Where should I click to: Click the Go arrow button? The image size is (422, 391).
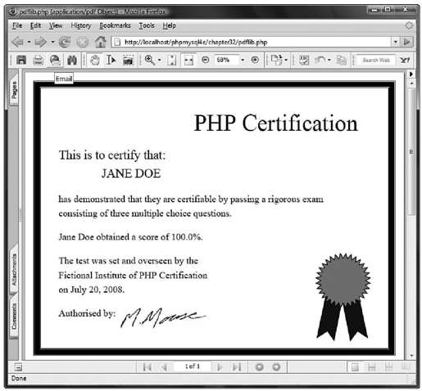[x=407, y=42]
